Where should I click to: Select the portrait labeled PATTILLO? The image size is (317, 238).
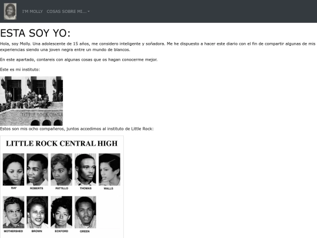(62, 169)
